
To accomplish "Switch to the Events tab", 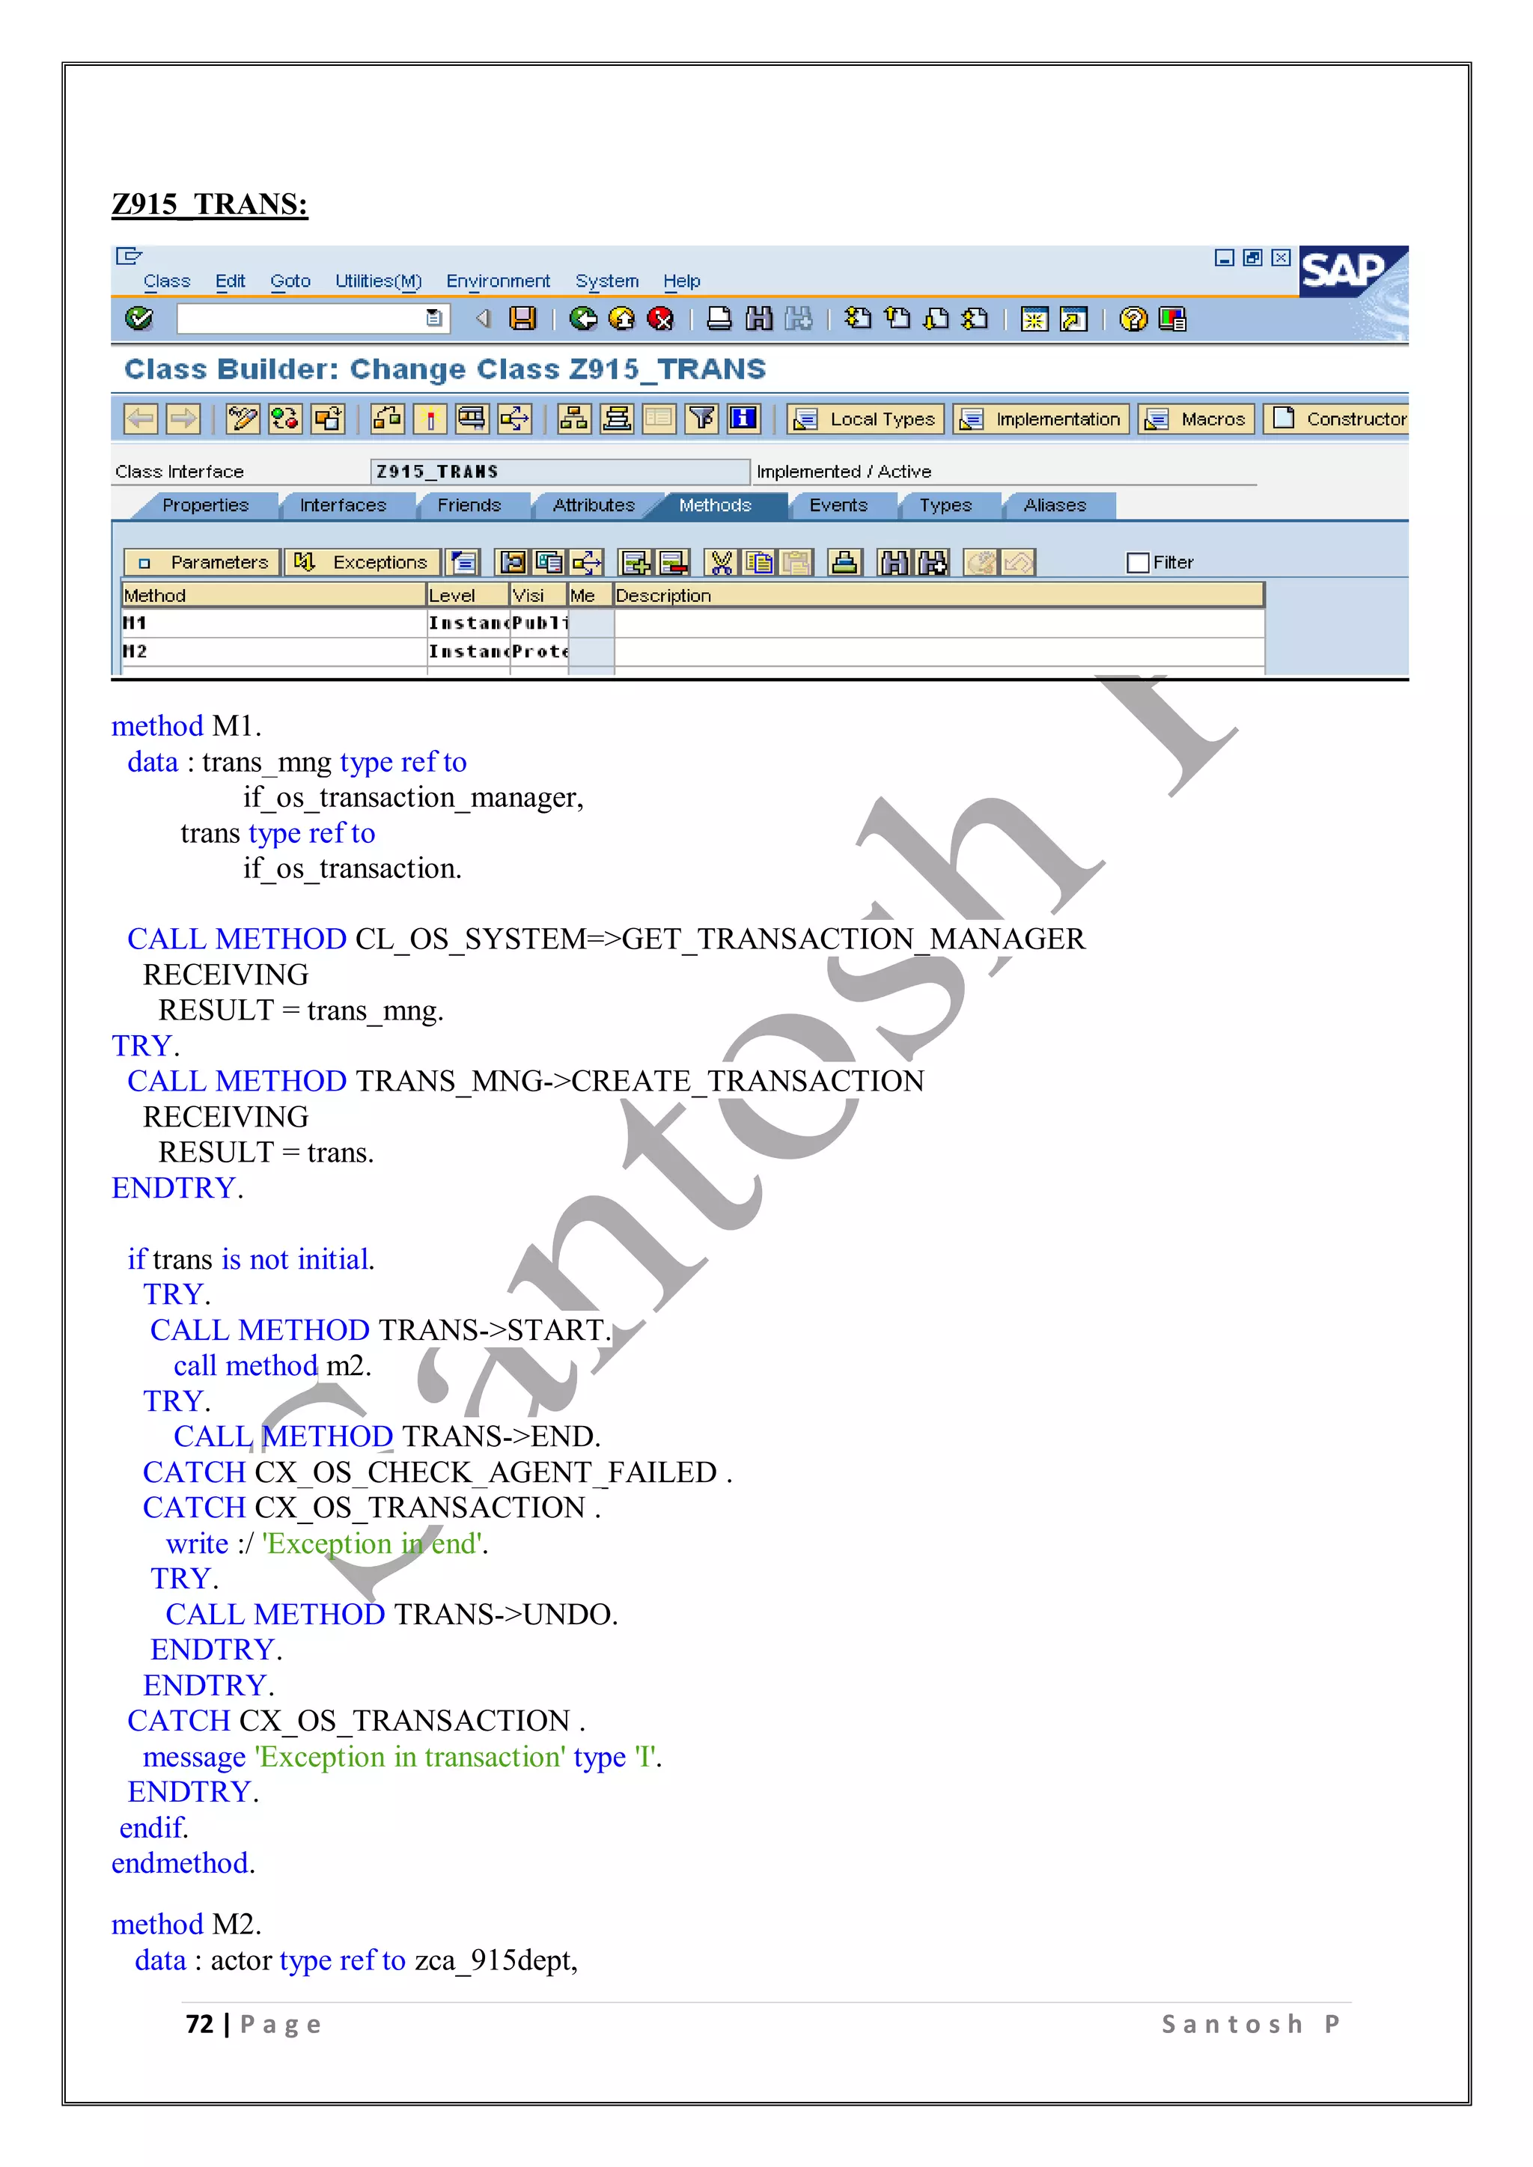I will pos(838,505).
